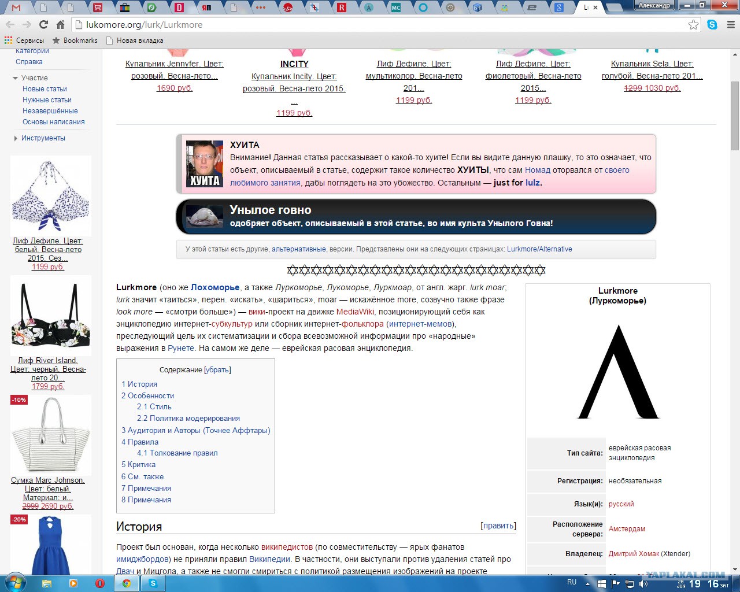
Task: Edit the История section via править
Action: pos(498,526)
